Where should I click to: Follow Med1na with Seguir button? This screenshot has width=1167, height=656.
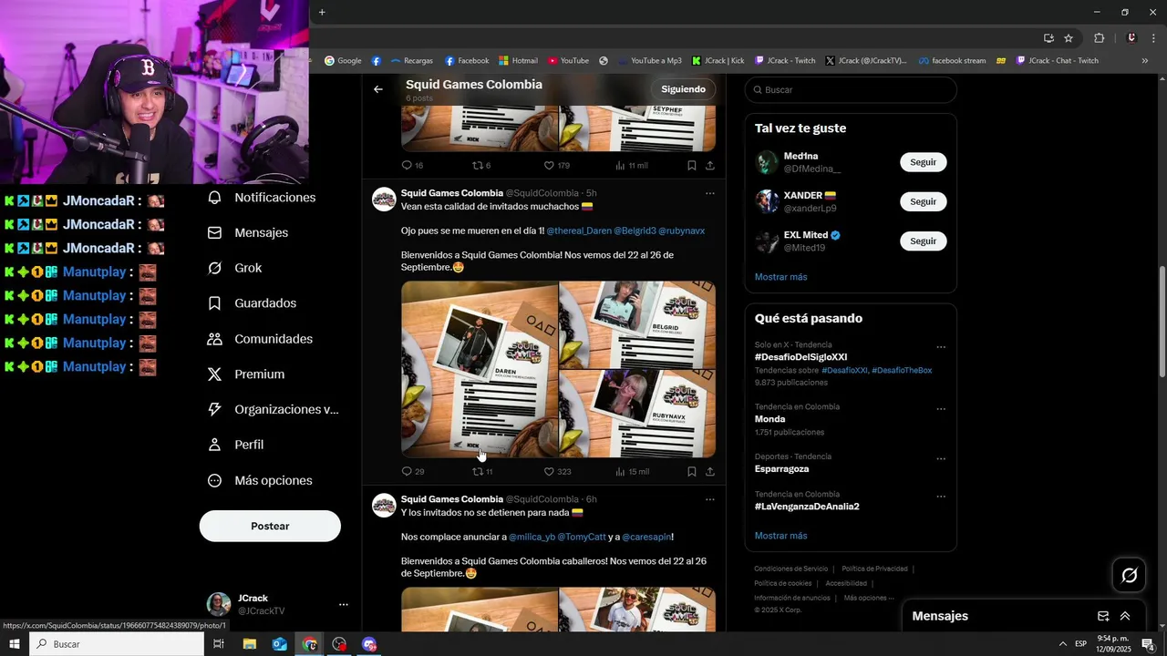923,162
